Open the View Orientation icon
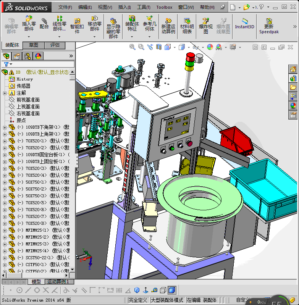Image resolution: width=299 pixels, height=305 pixels. [x=168, y=47]
